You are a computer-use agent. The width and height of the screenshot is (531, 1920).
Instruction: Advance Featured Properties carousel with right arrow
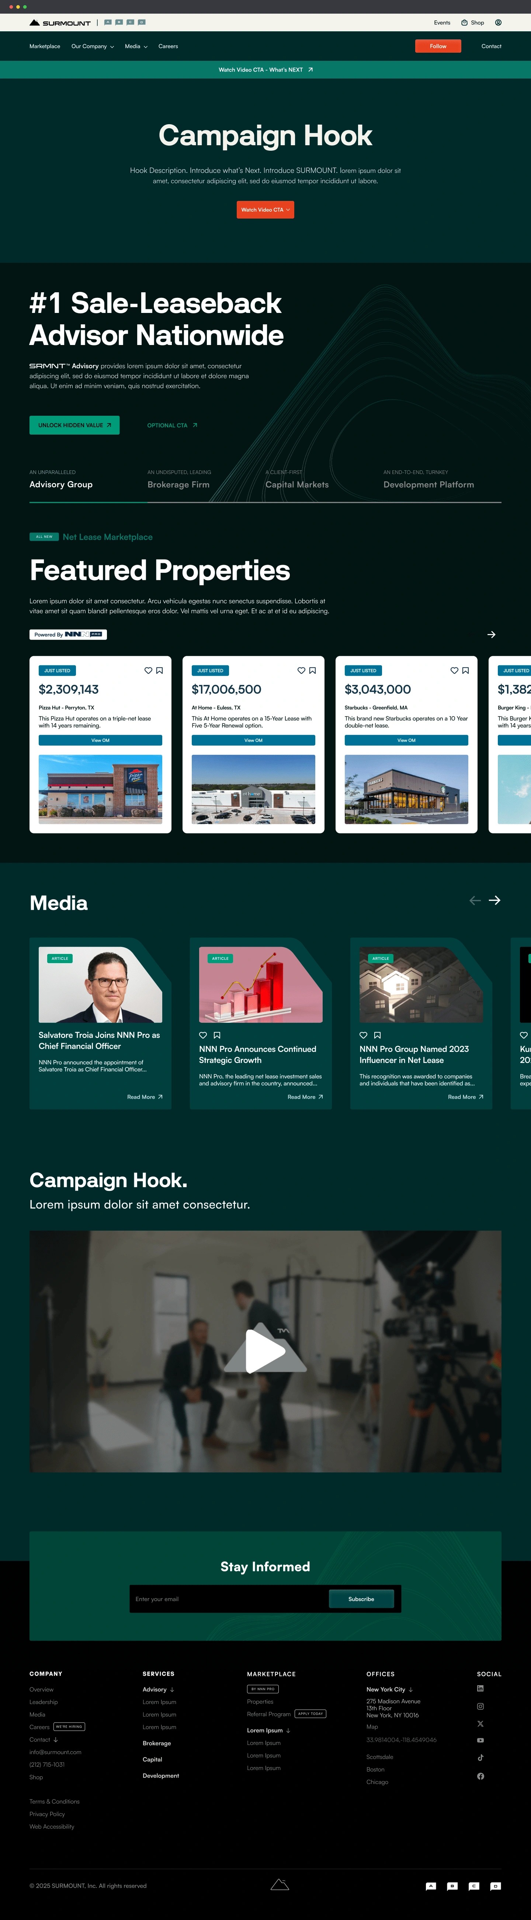tap(492, 634)
